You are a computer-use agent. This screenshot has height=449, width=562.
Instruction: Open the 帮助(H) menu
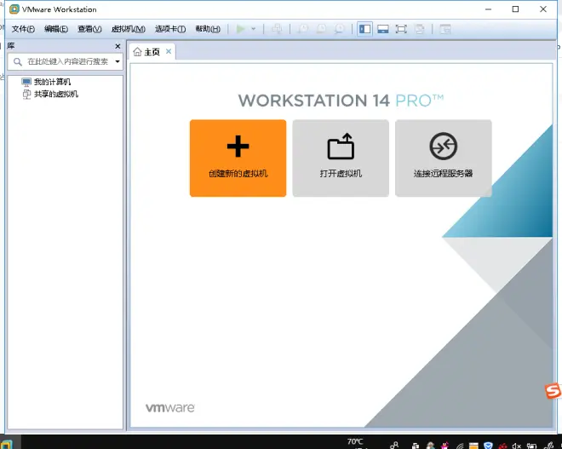[208, 29]
